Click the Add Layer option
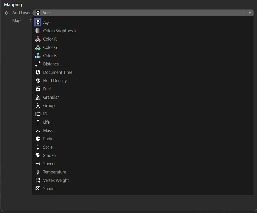The image size is (257, 213). point(21,13)
